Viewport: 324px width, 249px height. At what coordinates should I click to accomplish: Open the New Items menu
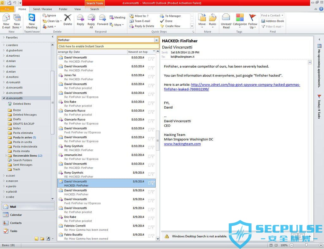17,21
